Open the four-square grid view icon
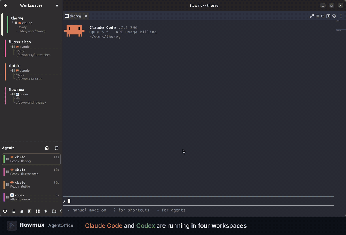 pyautogui.click(x=37, y=211)
